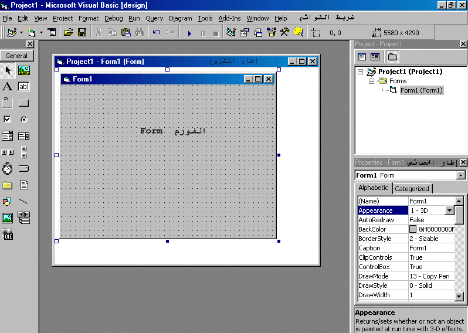Save the project with the disk icon

(x=82, y=33)
